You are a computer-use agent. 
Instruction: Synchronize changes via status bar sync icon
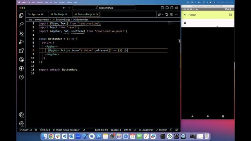31,130
